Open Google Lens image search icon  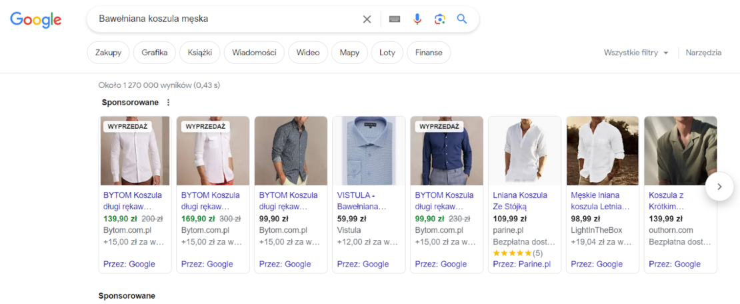(440, 19)
